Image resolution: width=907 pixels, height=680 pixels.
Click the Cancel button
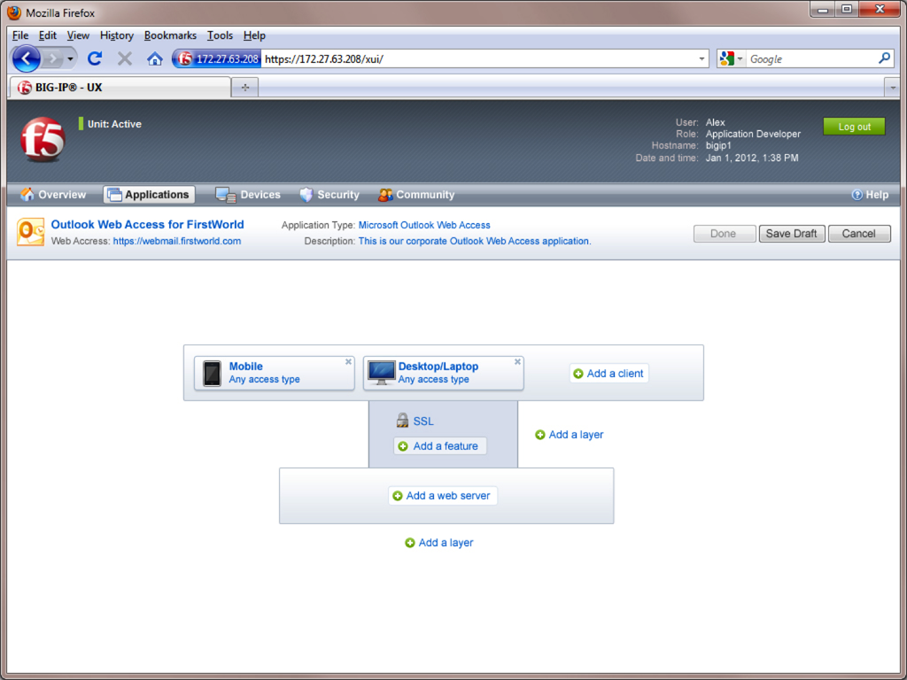[859, 234]
